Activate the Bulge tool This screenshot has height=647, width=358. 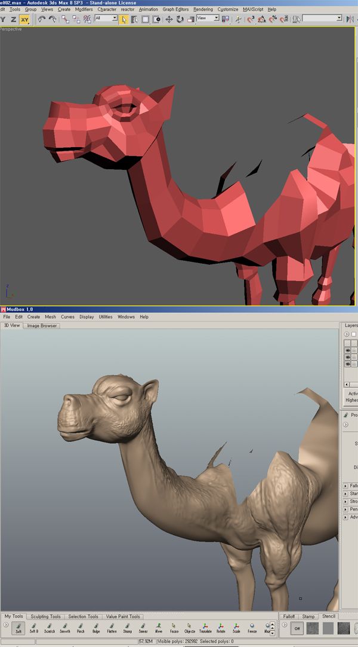pos(96,628)
